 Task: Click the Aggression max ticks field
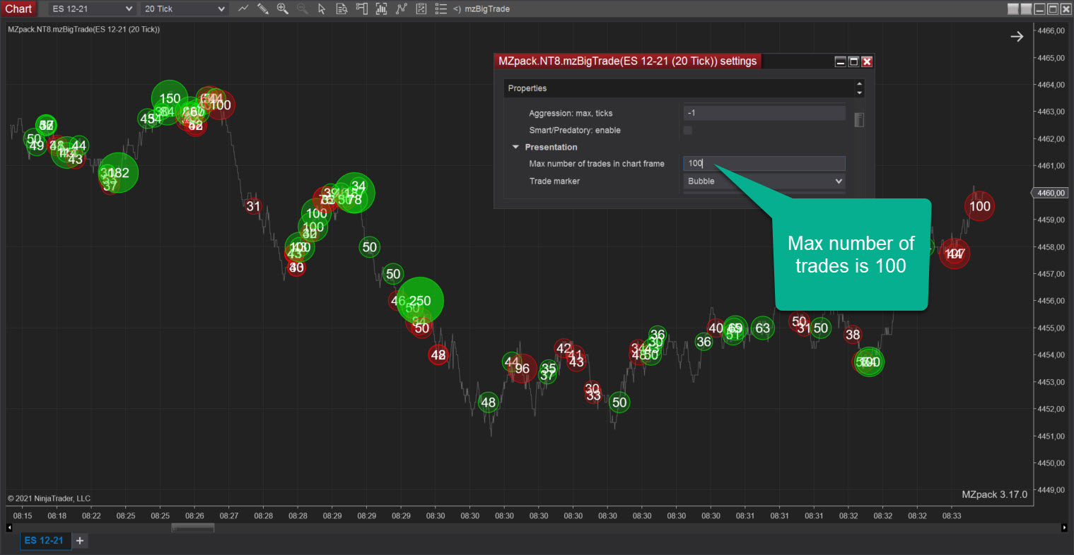click(764, 113)
